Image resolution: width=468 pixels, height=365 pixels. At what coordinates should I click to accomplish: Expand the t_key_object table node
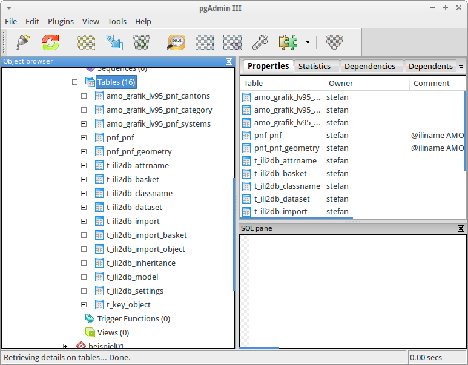click(84, 304)
